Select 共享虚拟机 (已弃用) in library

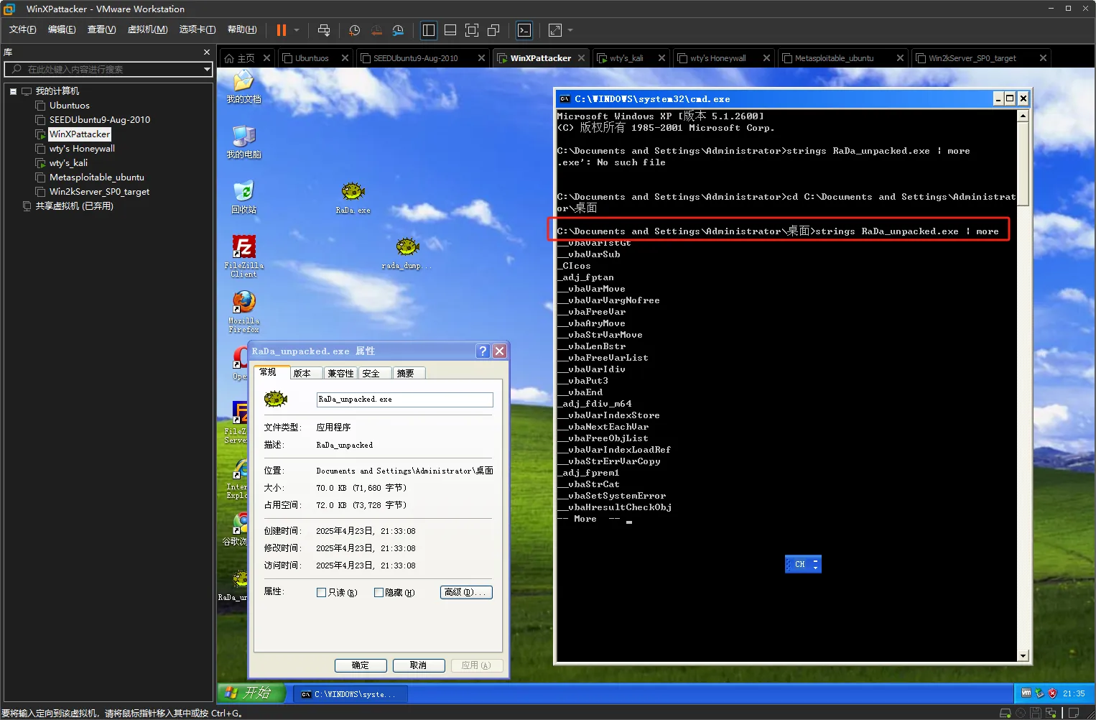coord(74,206)
